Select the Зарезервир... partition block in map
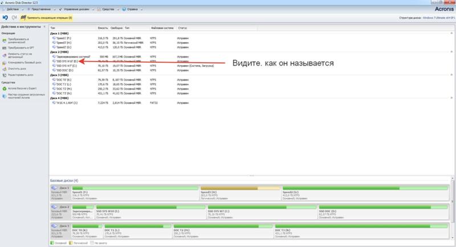This screenshot has width=456, height=247. tap(83, 212)
